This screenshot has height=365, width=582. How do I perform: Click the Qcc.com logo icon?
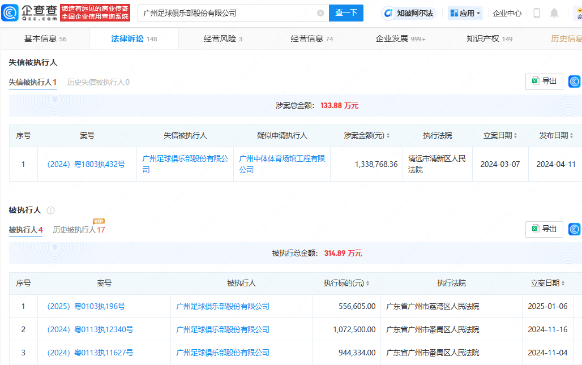(10, 13)
